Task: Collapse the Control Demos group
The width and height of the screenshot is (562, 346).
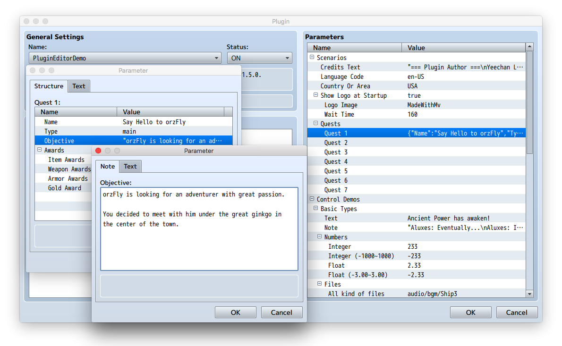Action: pyautogui.click(x=312, y=199)
